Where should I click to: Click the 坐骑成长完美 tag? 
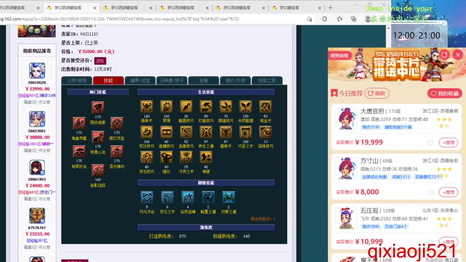coord(374,177)
